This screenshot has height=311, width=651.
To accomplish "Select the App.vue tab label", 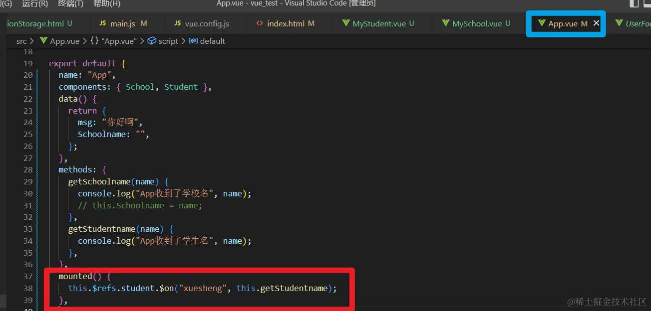I will (563, 23).
